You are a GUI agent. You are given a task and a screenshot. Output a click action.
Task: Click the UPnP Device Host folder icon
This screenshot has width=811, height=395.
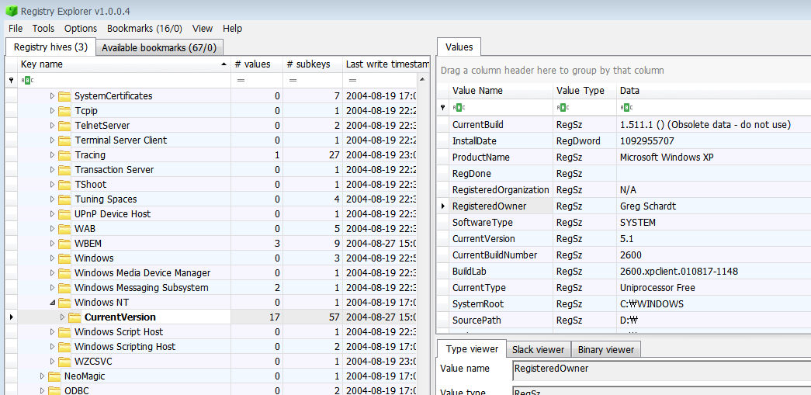click(64, 214)
